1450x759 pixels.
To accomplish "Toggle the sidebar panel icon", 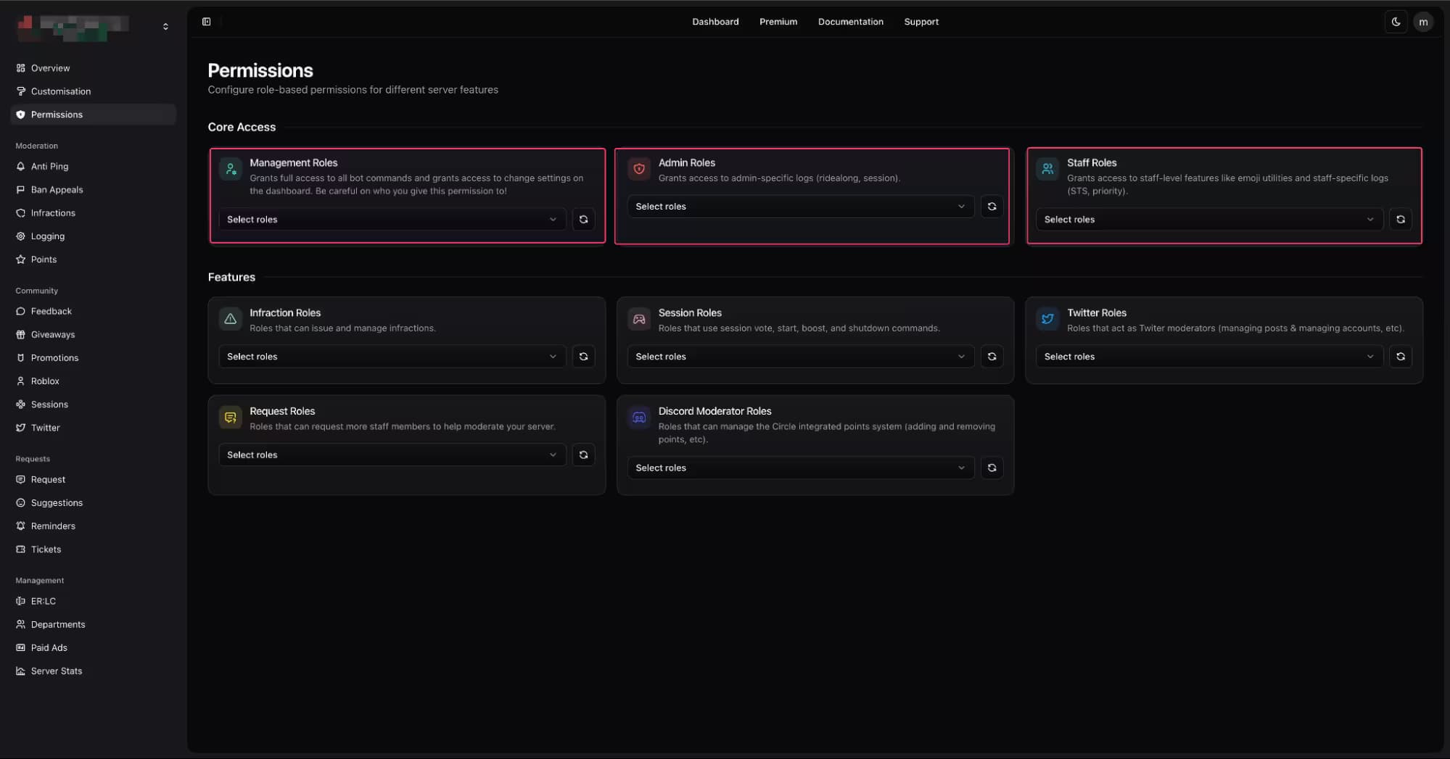I will tap(206, 22).
